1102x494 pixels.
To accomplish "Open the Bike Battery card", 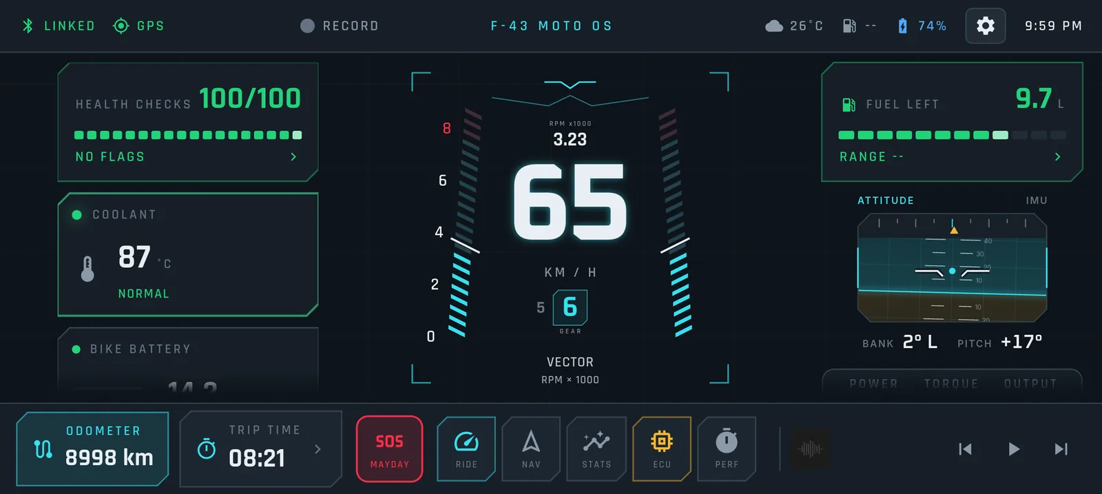I will (188, 360).
